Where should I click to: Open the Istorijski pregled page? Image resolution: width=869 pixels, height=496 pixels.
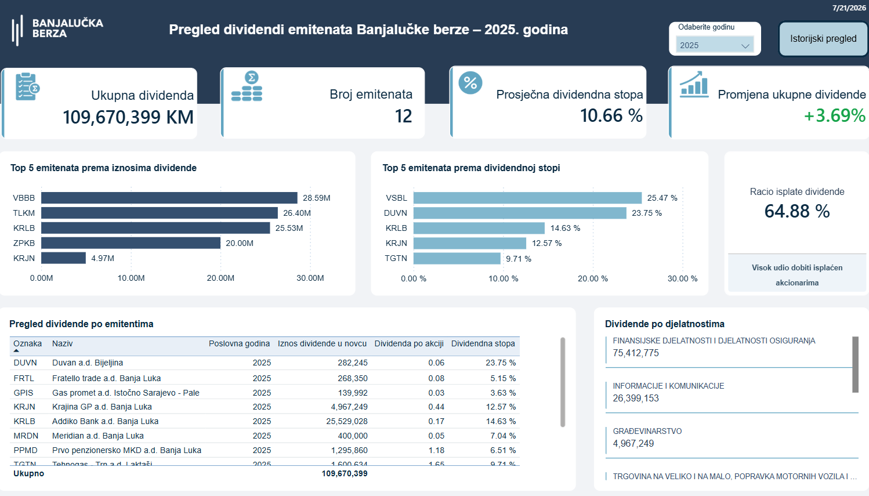click(823, 39)
